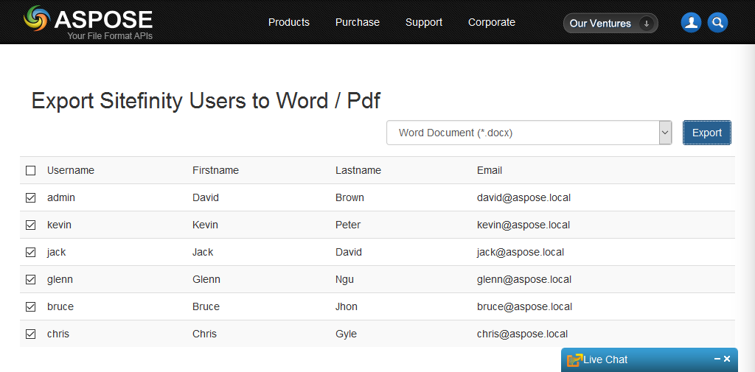Click the lastname cell 'Jhon'
The height and width of the screenshot is (372, 755).
(x=347, y=306)
